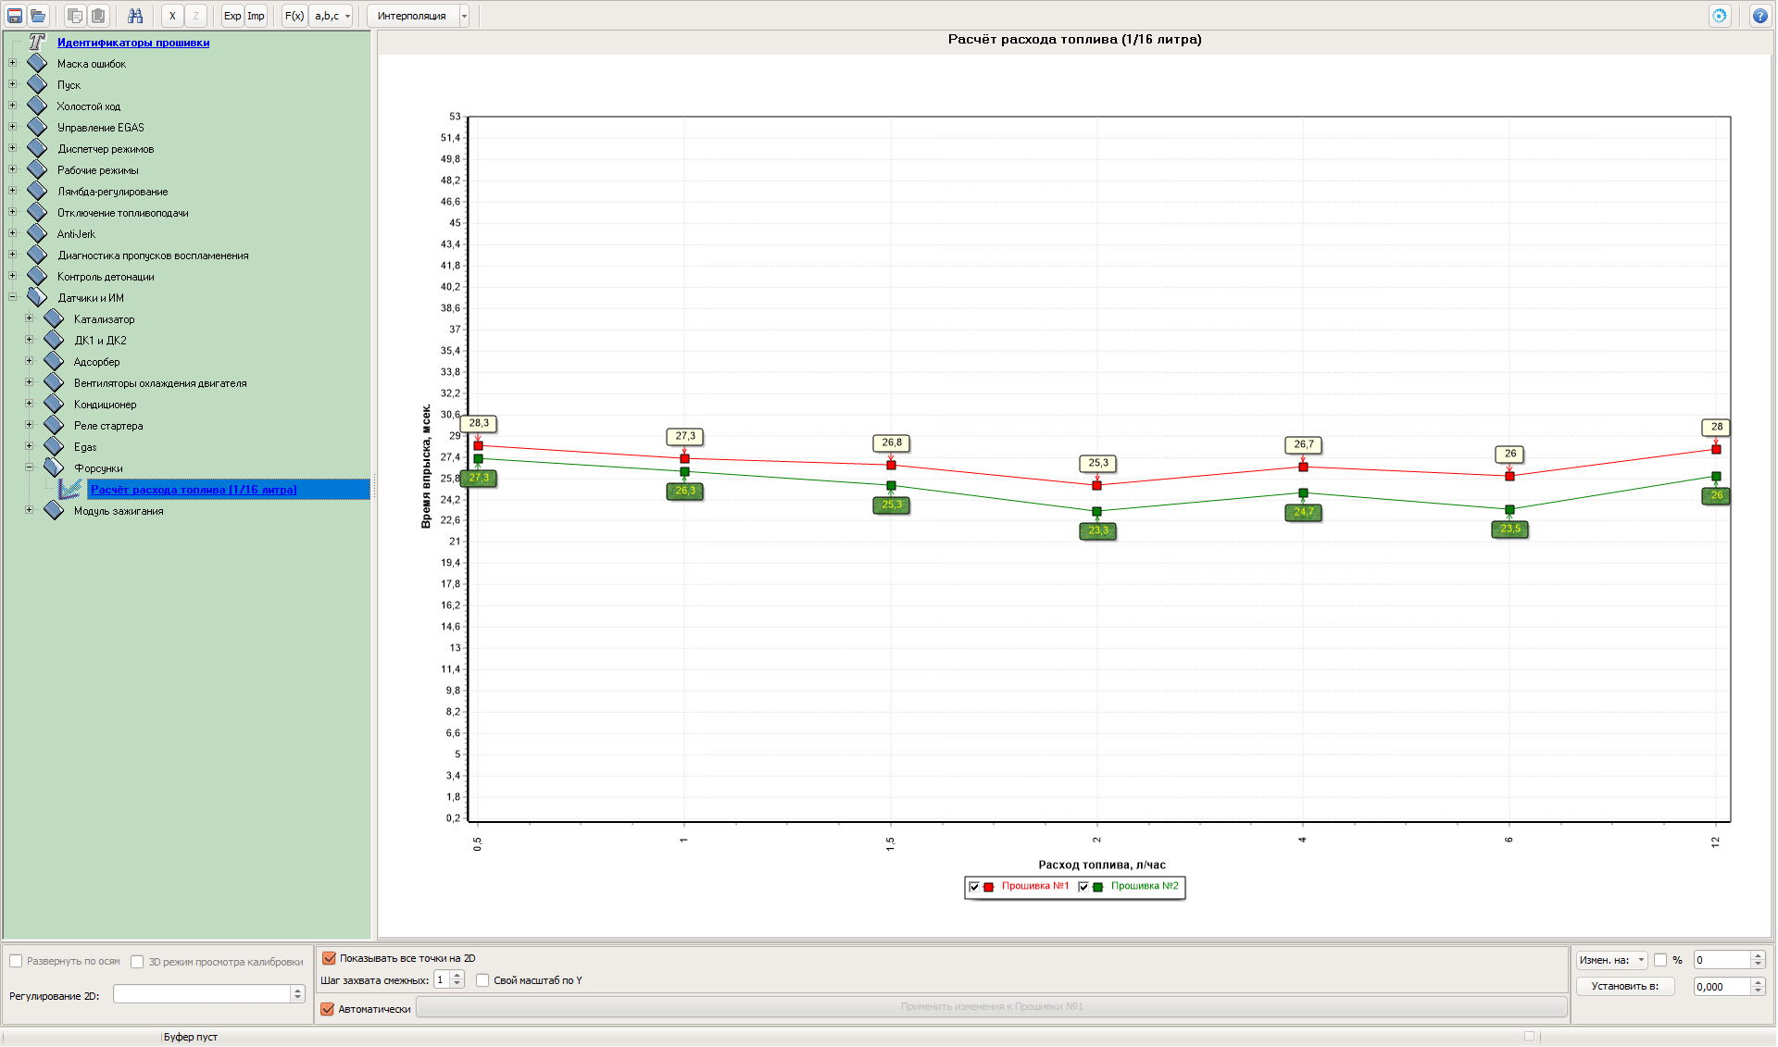The width and height of the screenshot is (1778, 1047).
Task: Open Идентификаторы прошивки link
Action: [133, 43]
